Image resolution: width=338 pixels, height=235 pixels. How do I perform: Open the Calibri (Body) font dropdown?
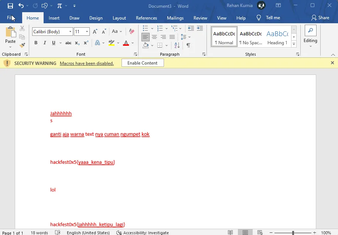pyautogui.click(x=52, y=32)
